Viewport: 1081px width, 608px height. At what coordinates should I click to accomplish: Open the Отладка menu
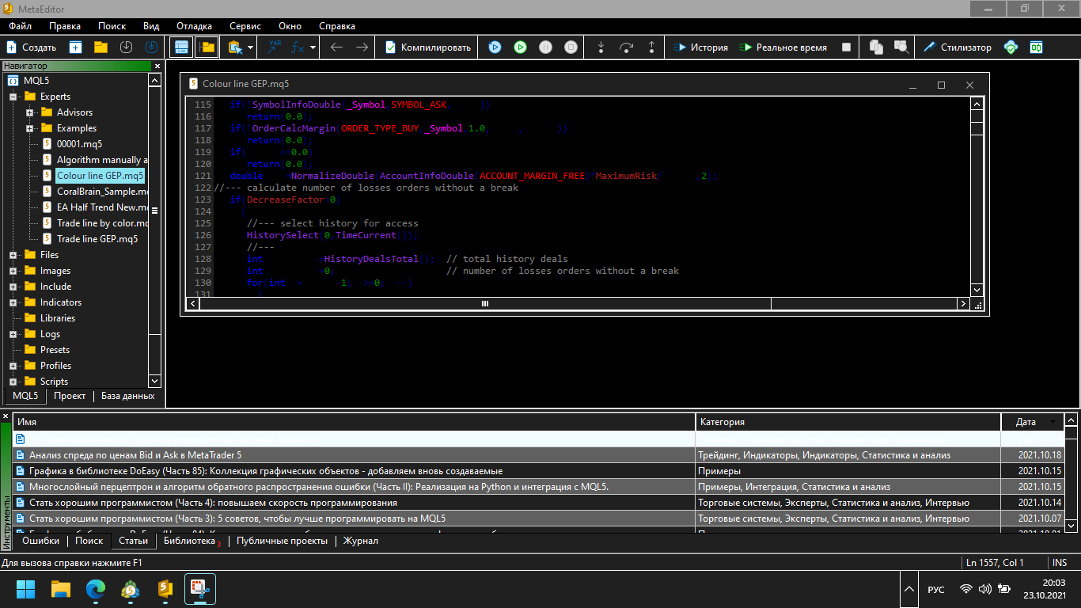click(x=194, y=26)
